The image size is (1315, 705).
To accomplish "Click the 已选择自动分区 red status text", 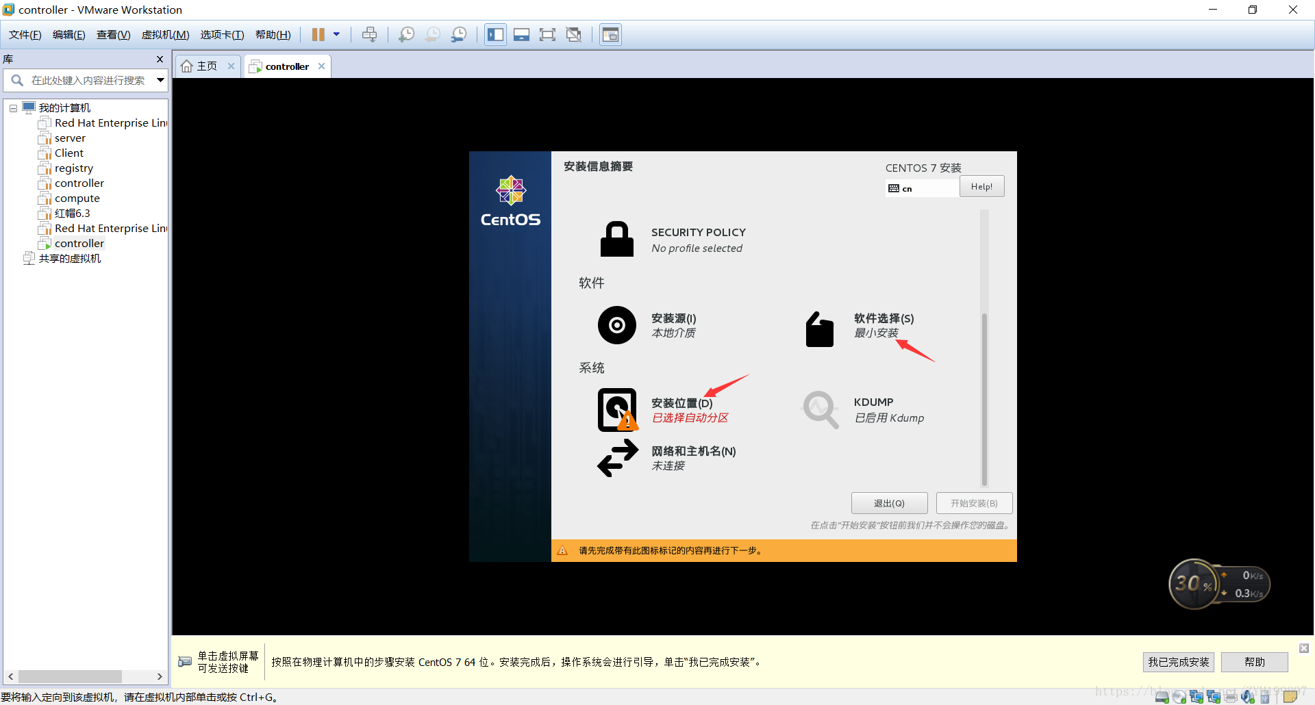I will (690, 418).
